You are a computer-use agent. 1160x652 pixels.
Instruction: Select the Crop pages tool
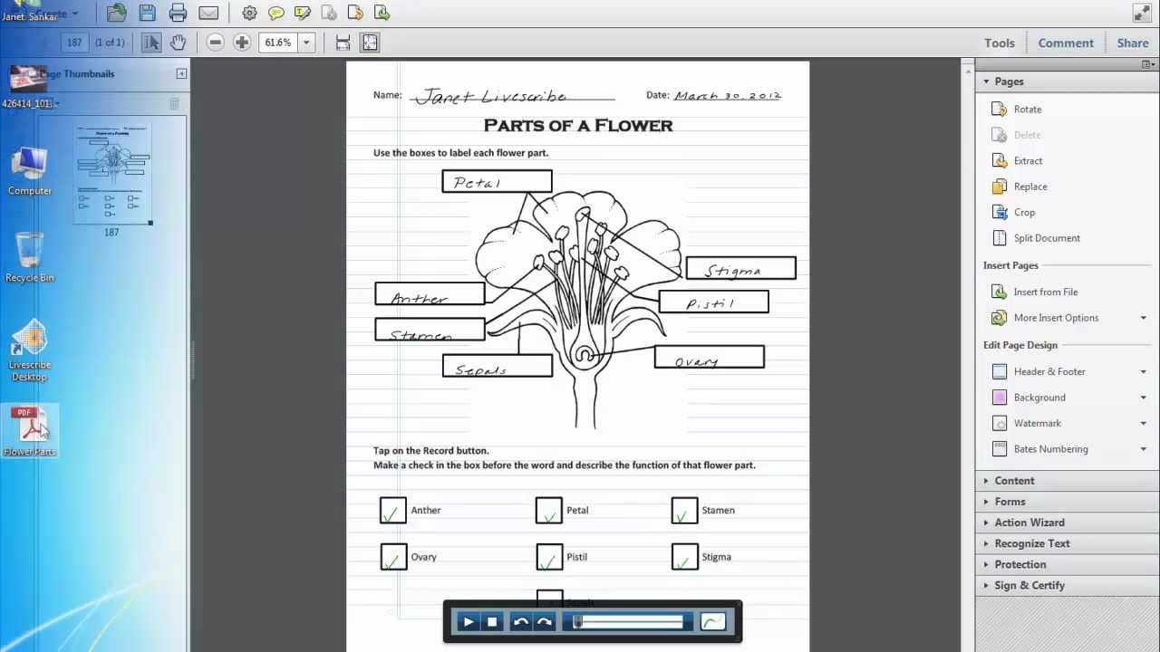click(x=1024, y=212)
